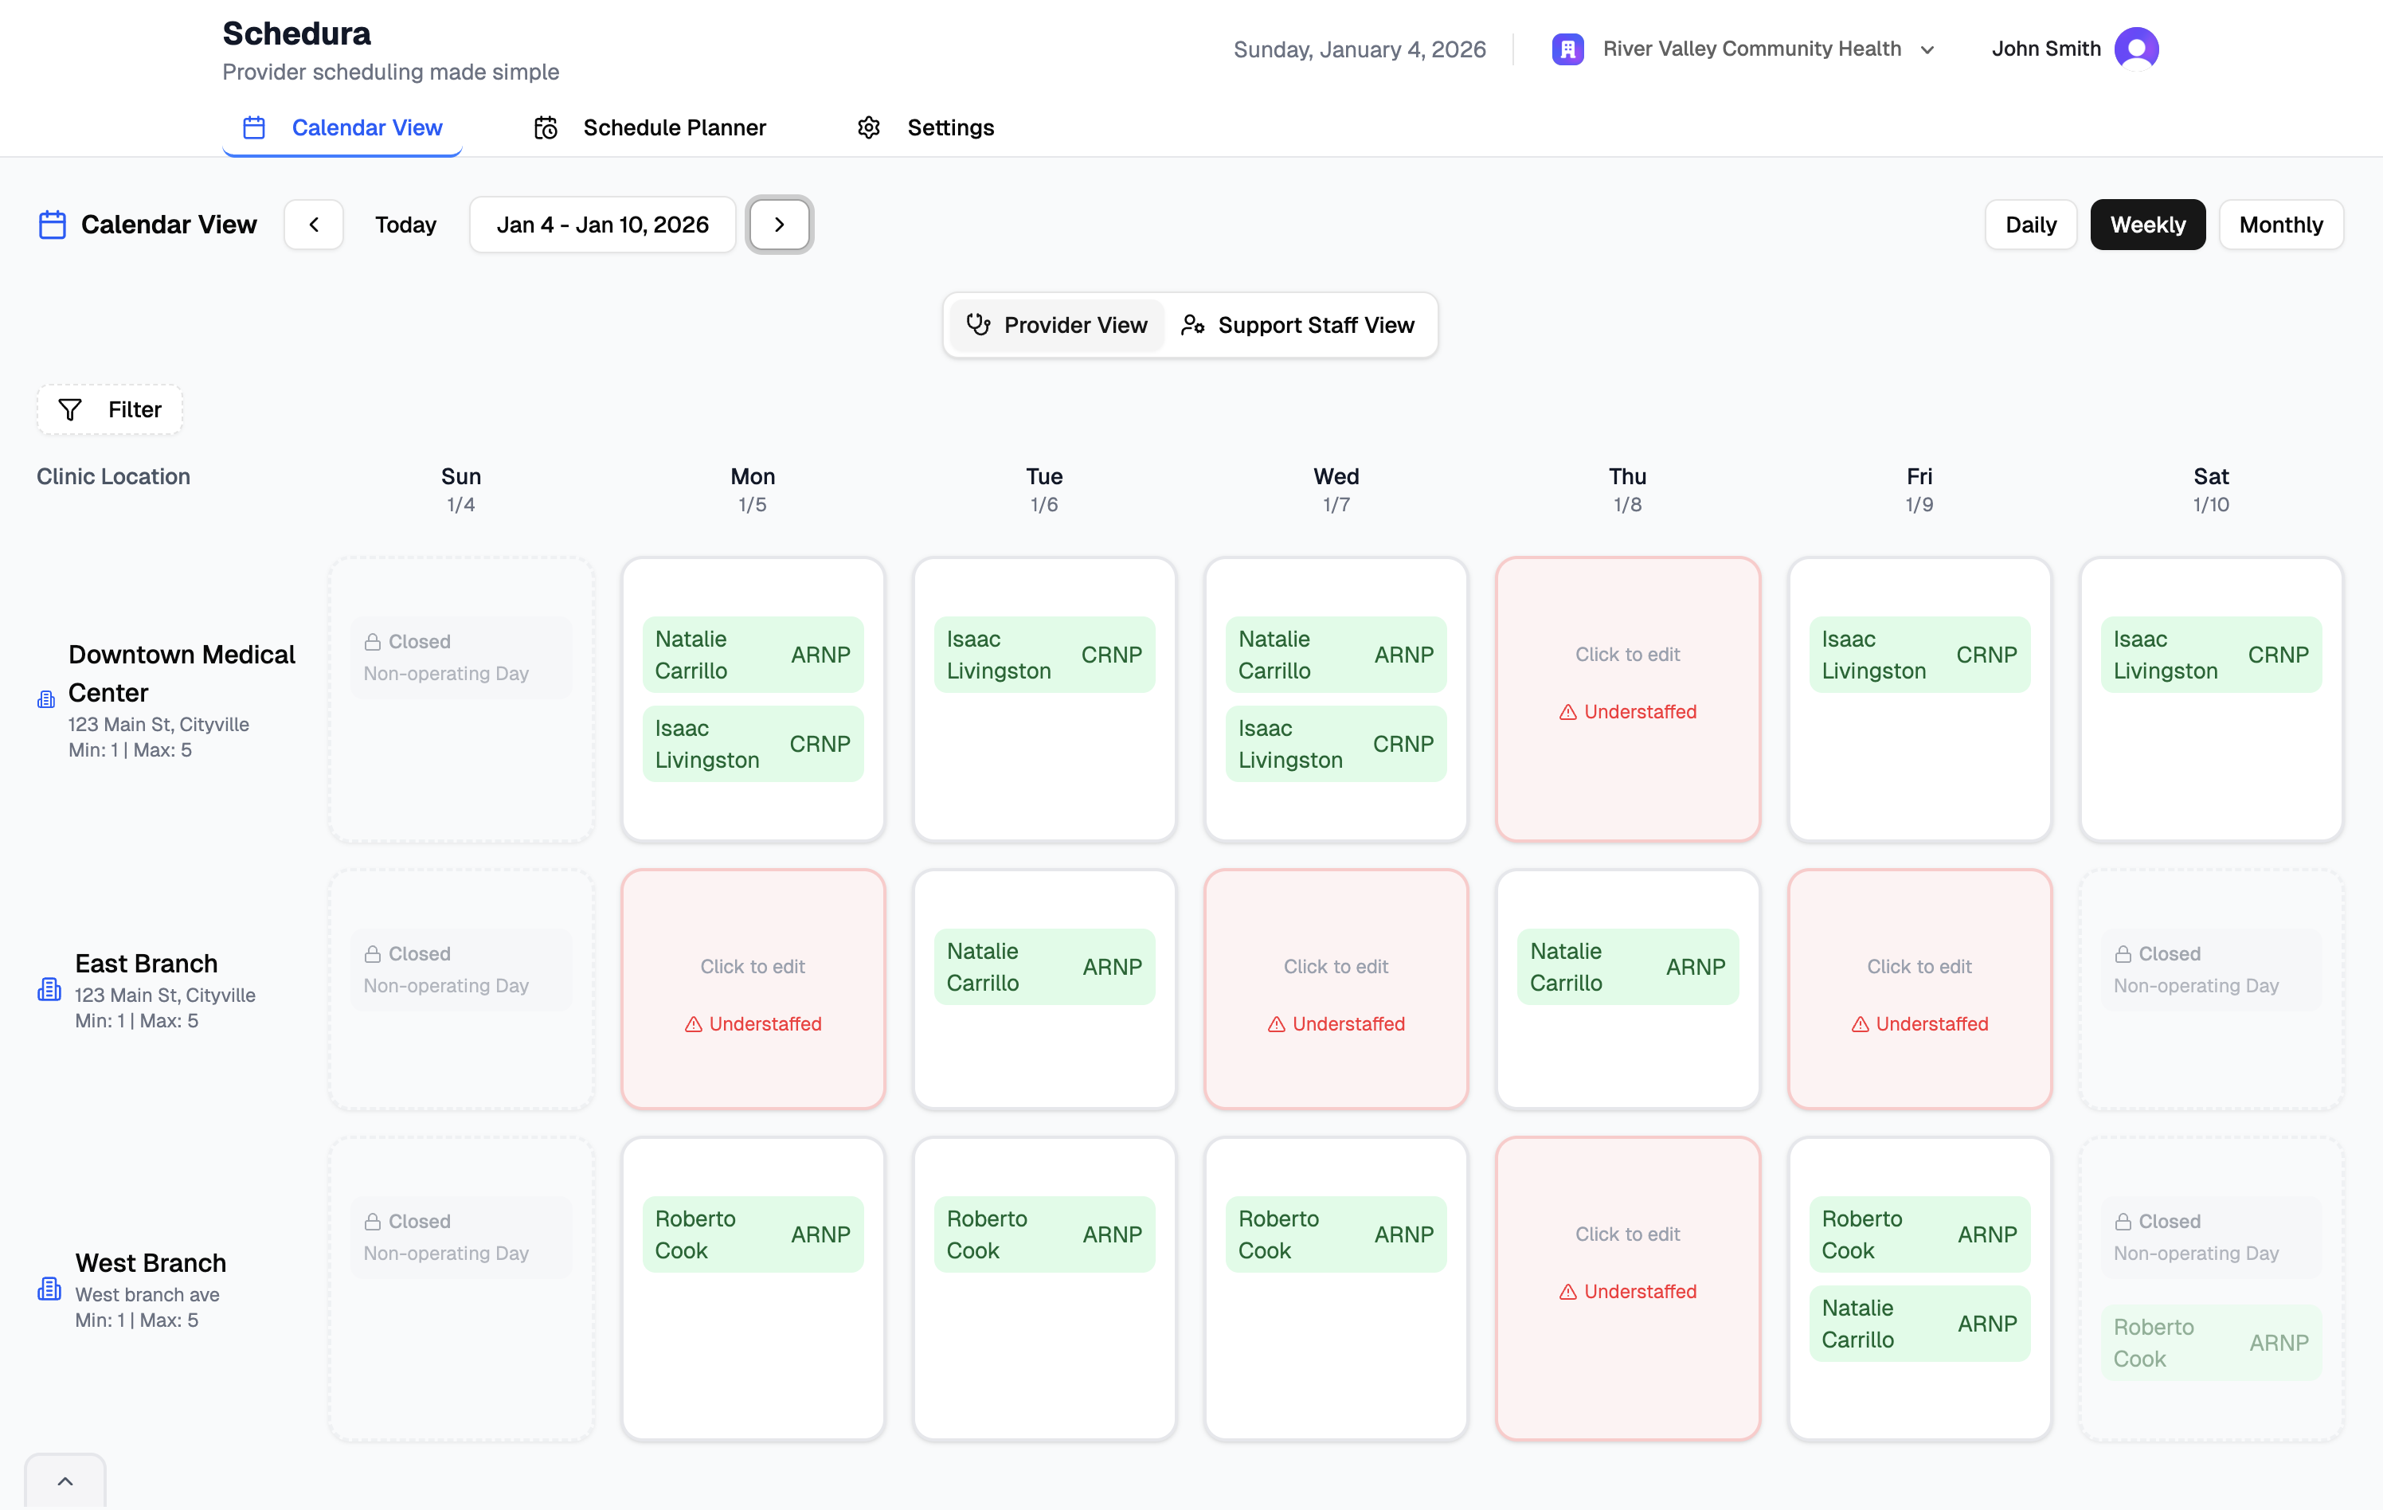The height and width of the screenshot is (1510, 2383).
Task: Switch to Monthly view
Action: 2281,225
